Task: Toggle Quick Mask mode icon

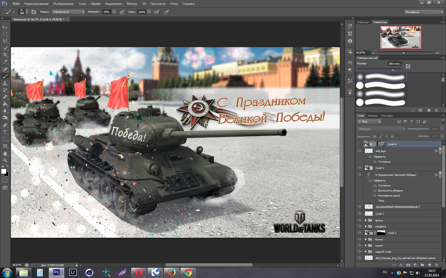Action: click(x=5, y=181)
